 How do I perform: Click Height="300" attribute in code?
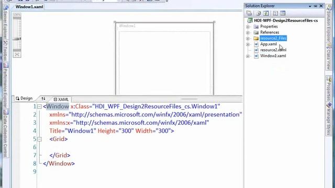pos(116,131)
